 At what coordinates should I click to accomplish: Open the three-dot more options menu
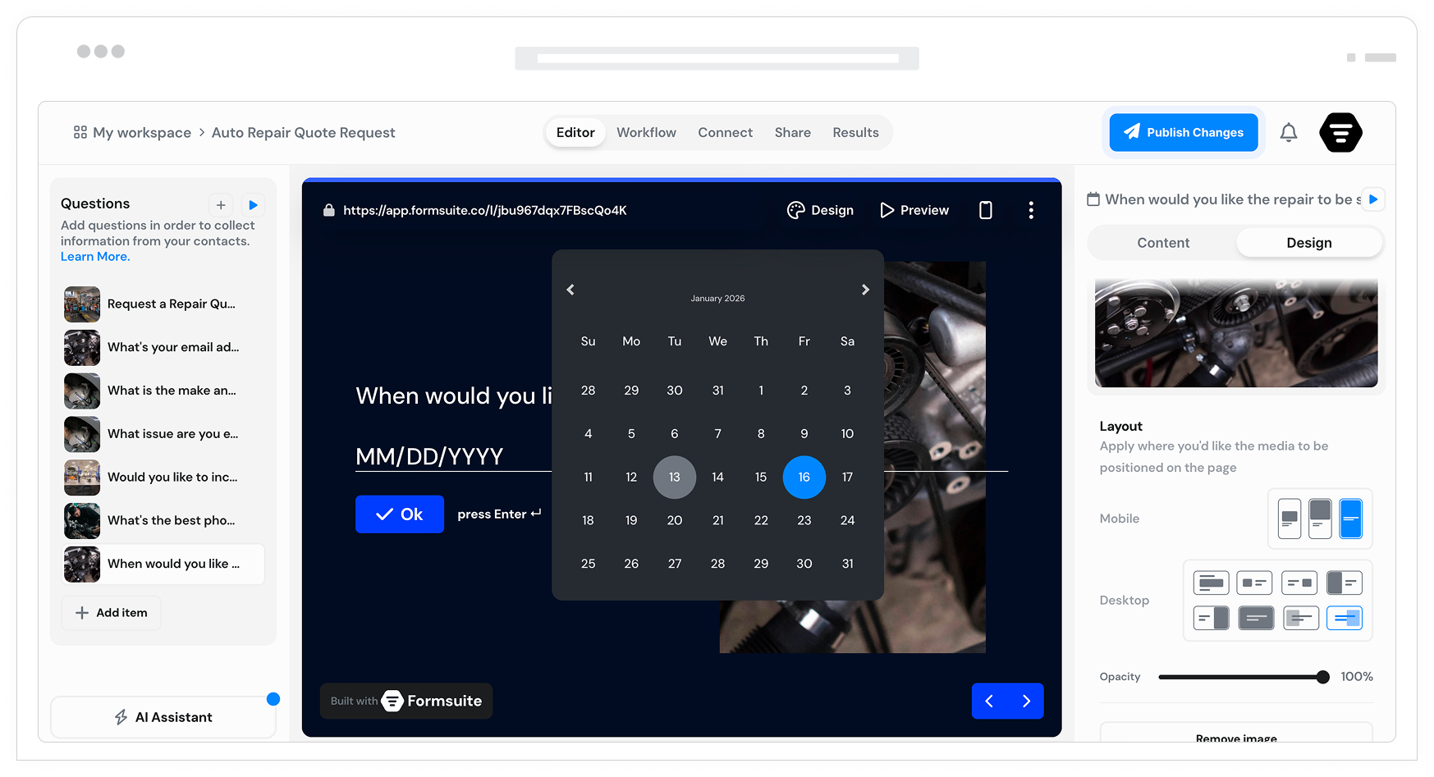click(1031, 210)
